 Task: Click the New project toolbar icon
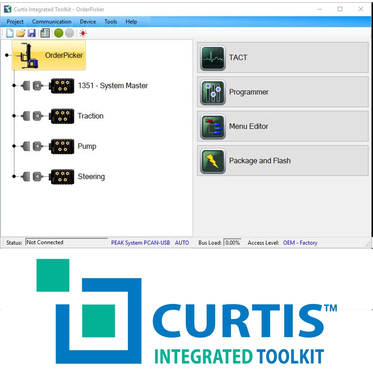(x=10, y=33)
